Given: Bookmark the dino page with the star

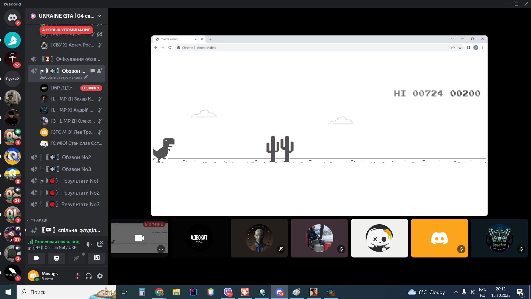Looking at the screenshot, I should point(460,48).
